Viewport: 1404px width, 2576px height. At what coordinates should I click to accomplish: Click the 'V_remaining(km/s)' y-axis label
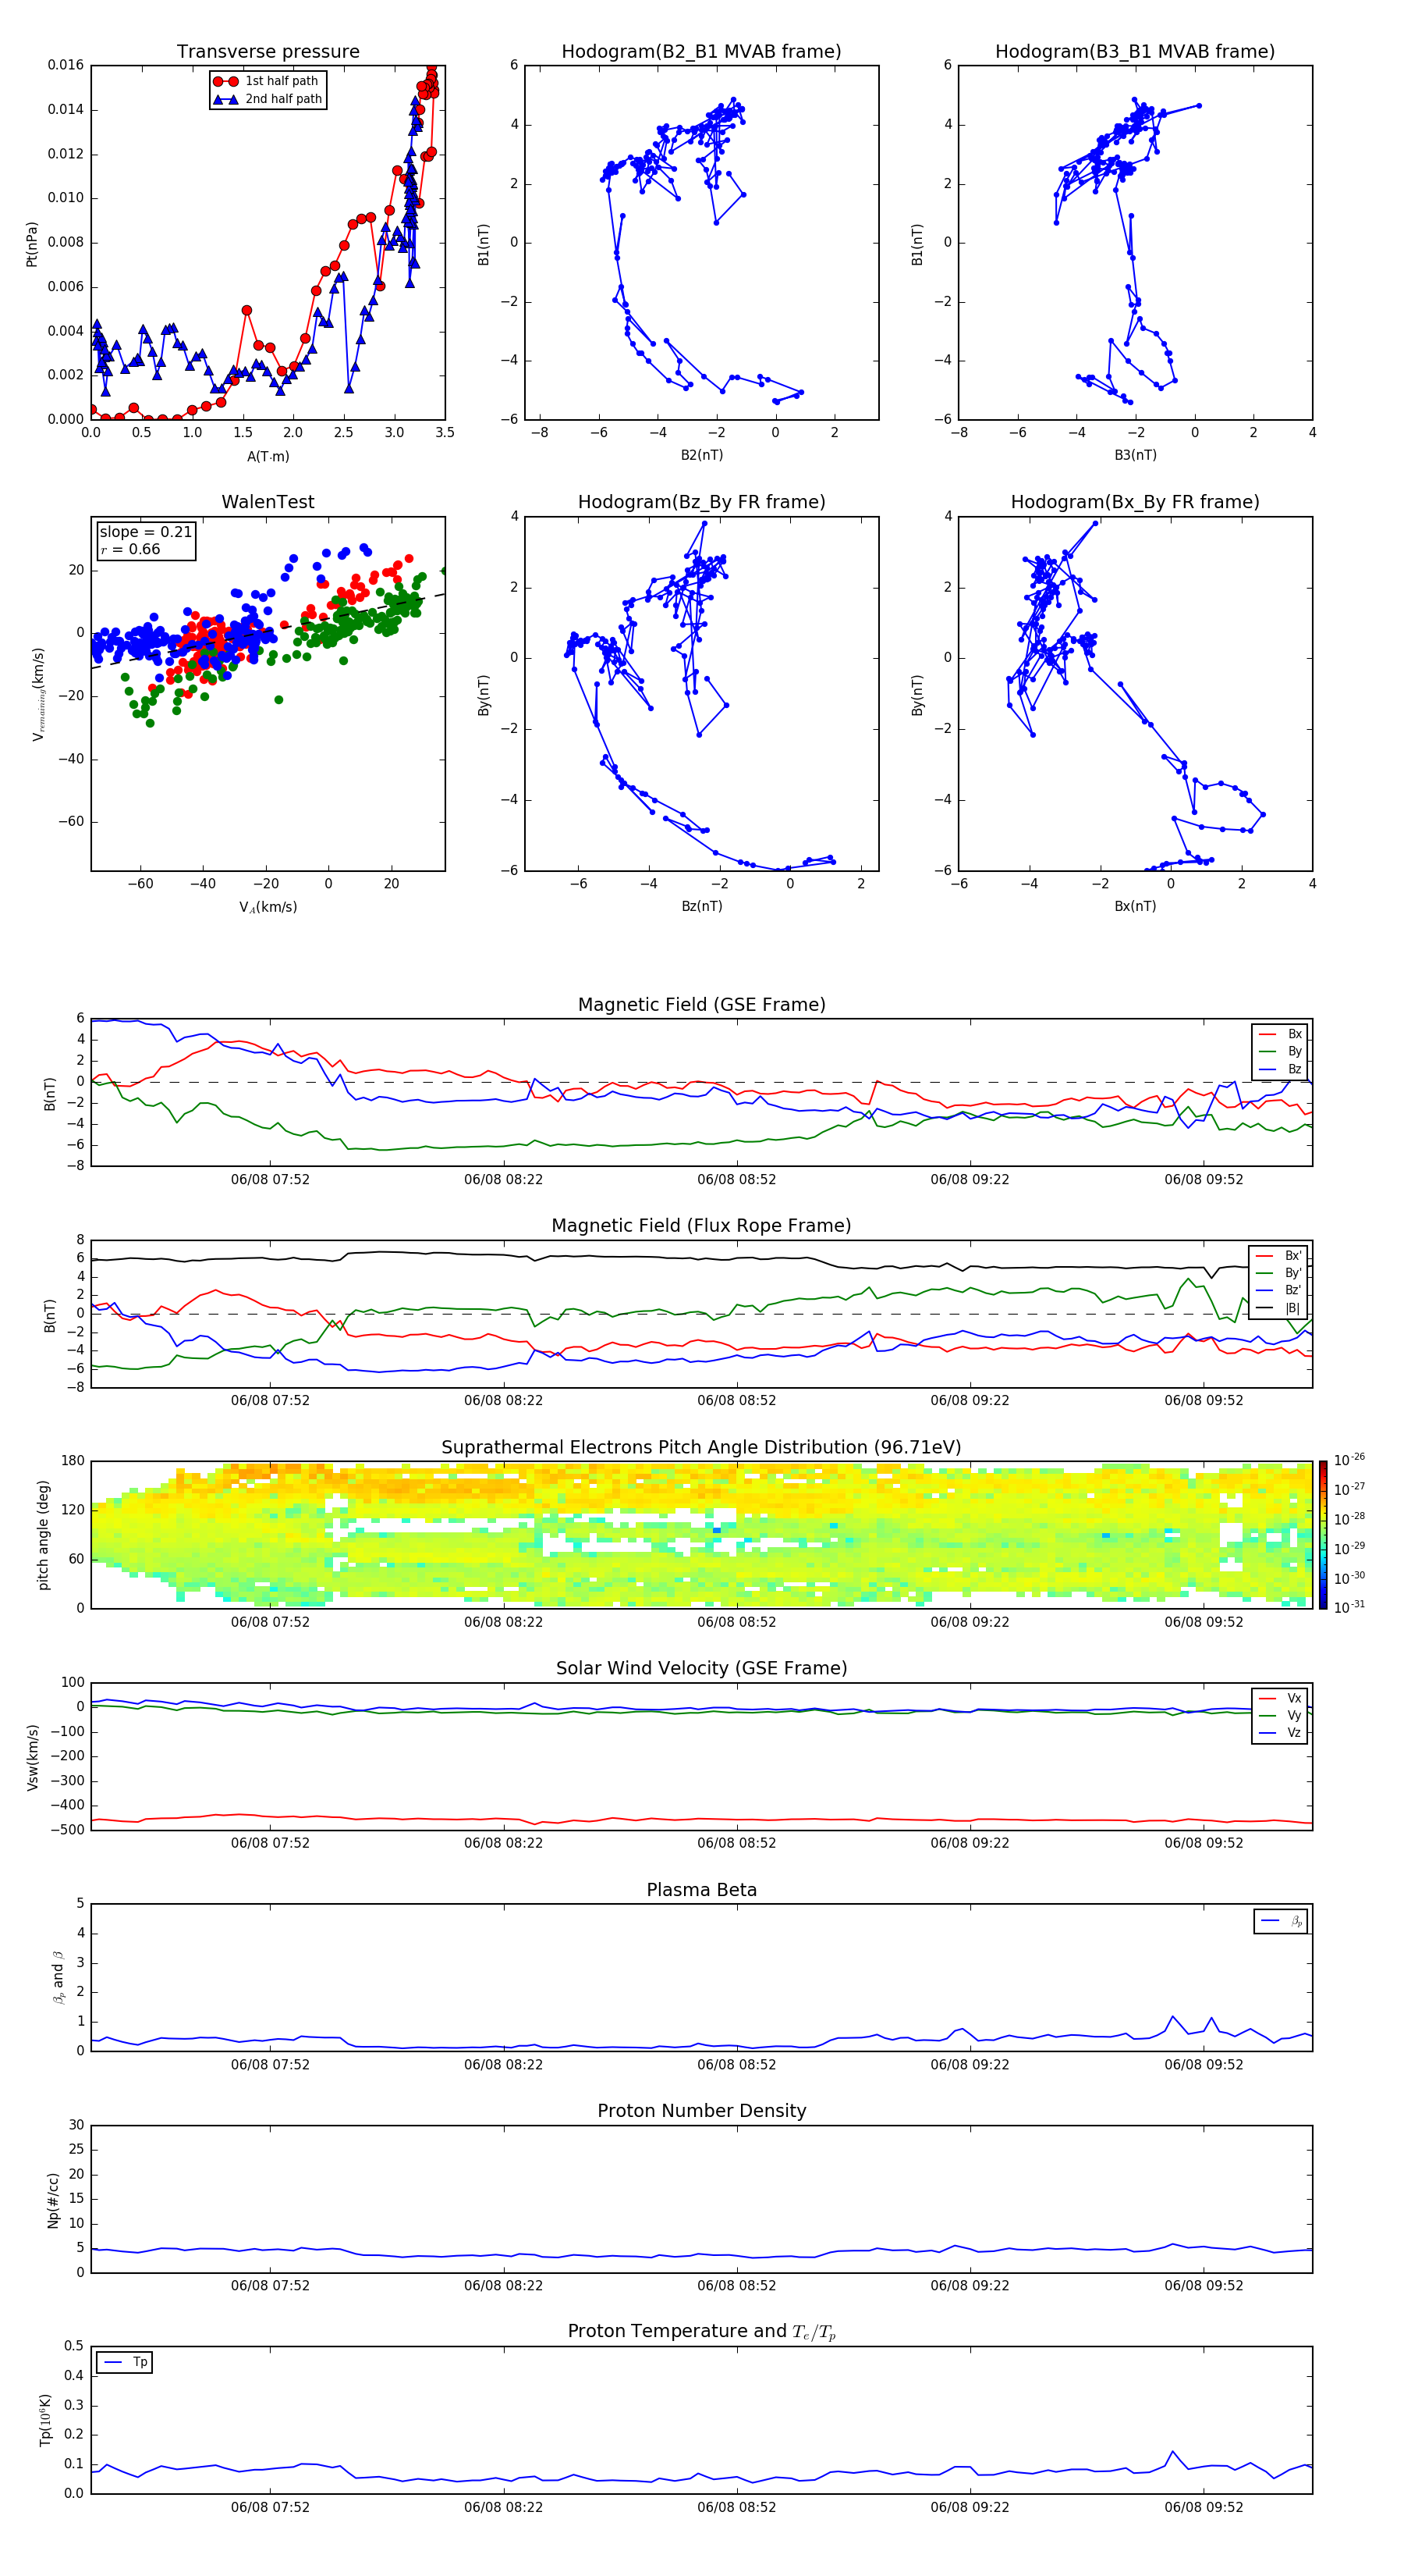[39, 694]
